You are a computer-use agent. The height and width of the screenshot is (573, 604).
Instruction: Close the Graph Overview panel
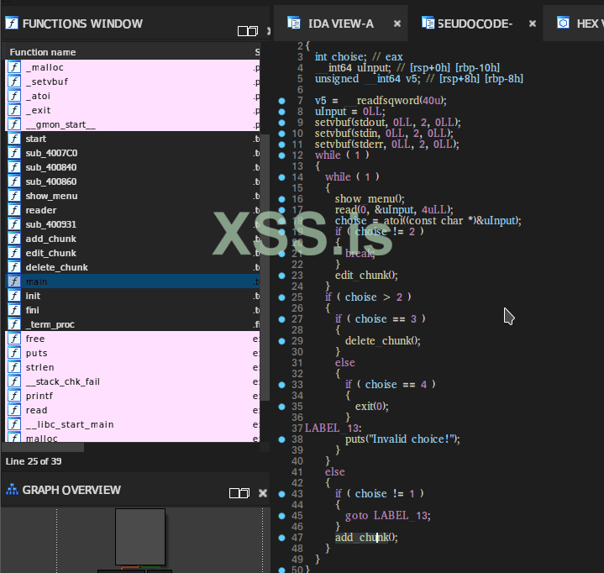coord(263,493)
